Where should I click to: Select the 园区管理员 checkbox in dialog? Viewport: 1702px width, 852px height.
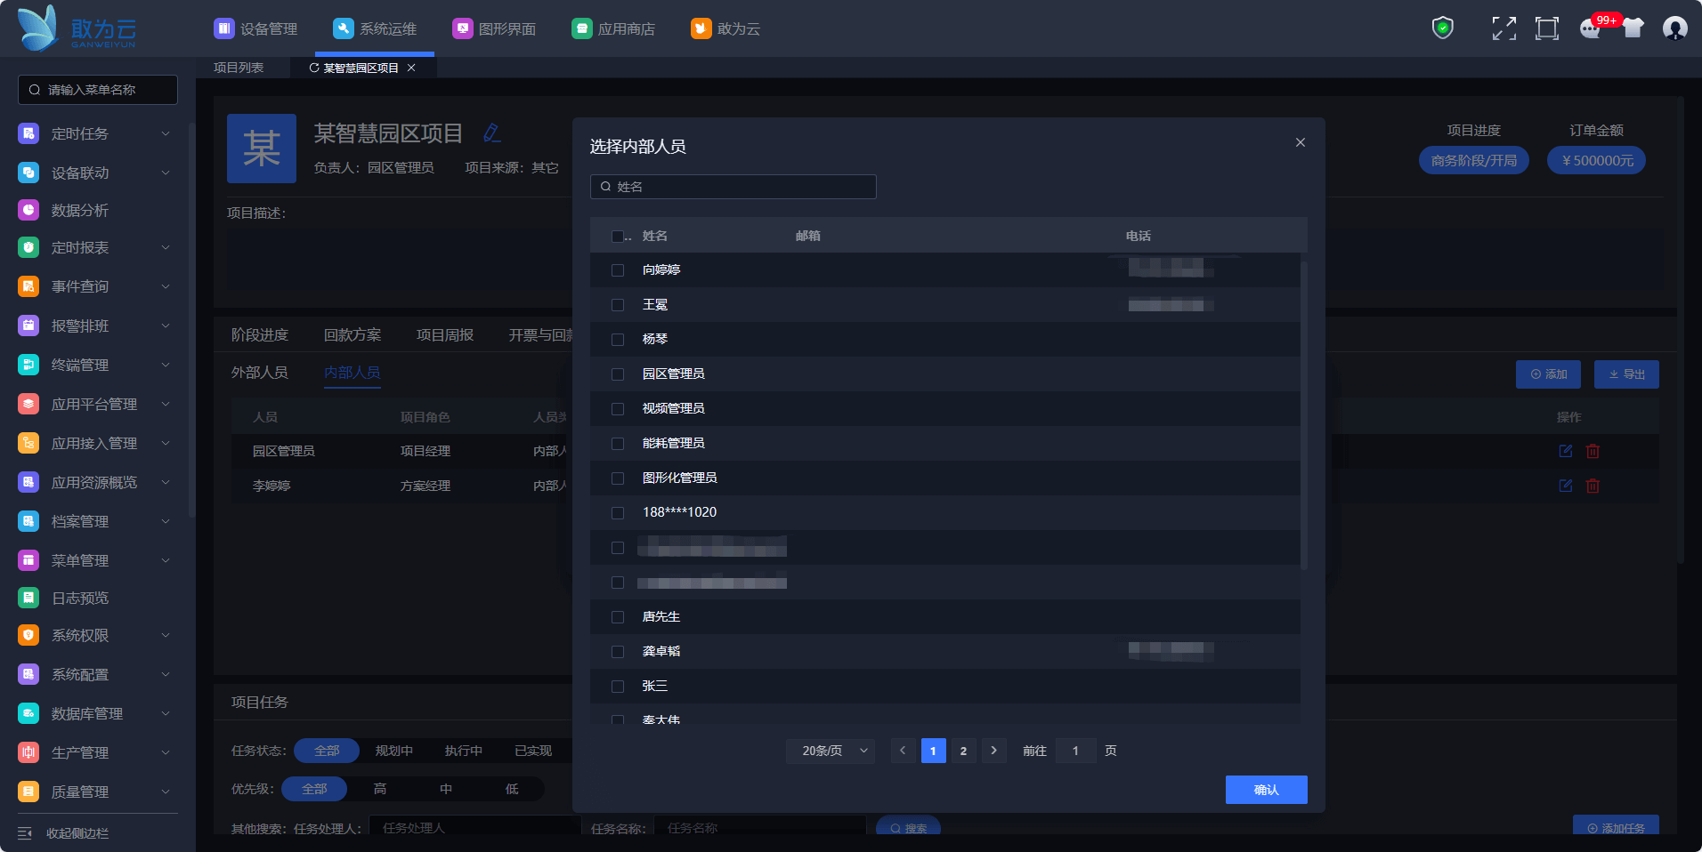(x=618, y=374)
